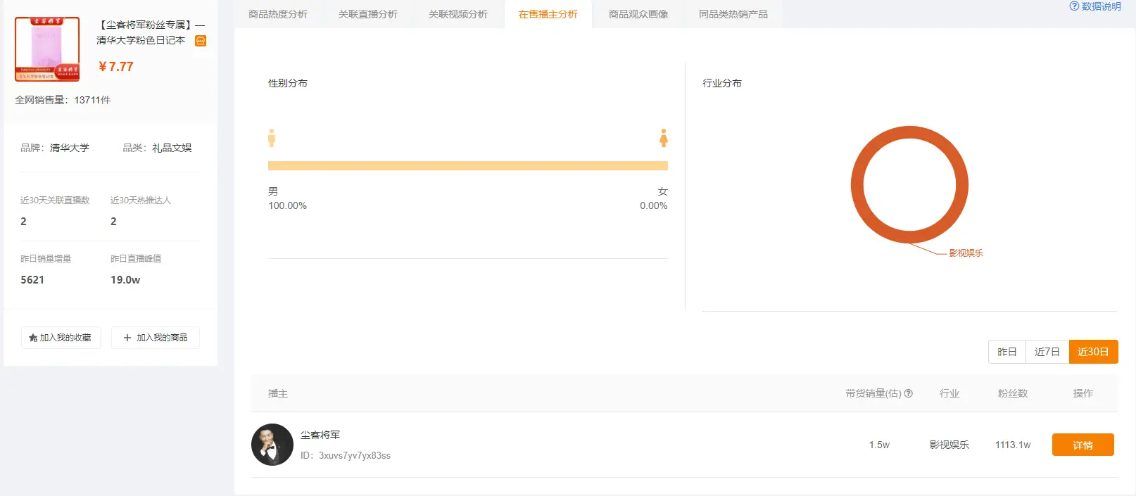Open the 尘客将军 streamer name link
Image resolution: width=1136 pixels, height=496 pixels.
(320, 435)
